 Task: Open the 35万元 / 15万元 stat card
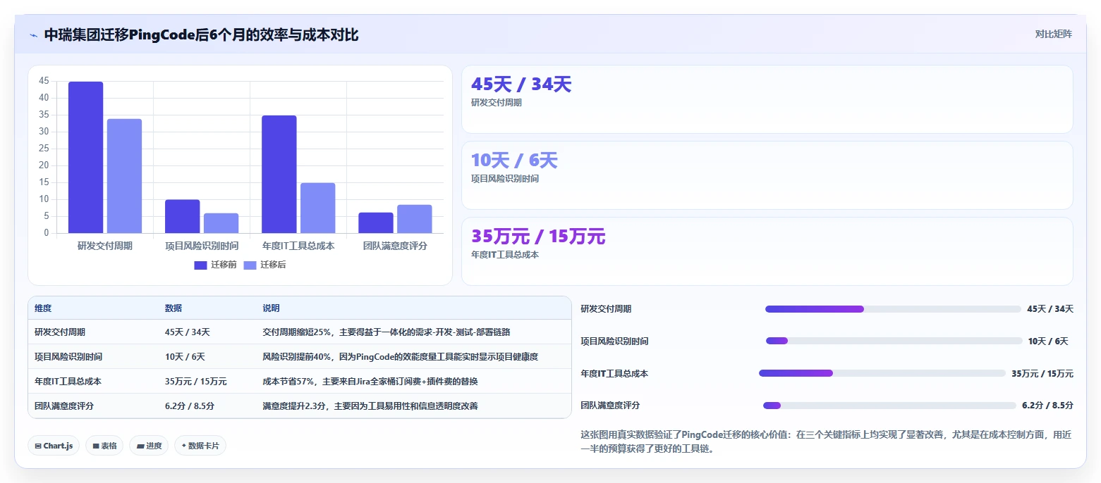767,251
